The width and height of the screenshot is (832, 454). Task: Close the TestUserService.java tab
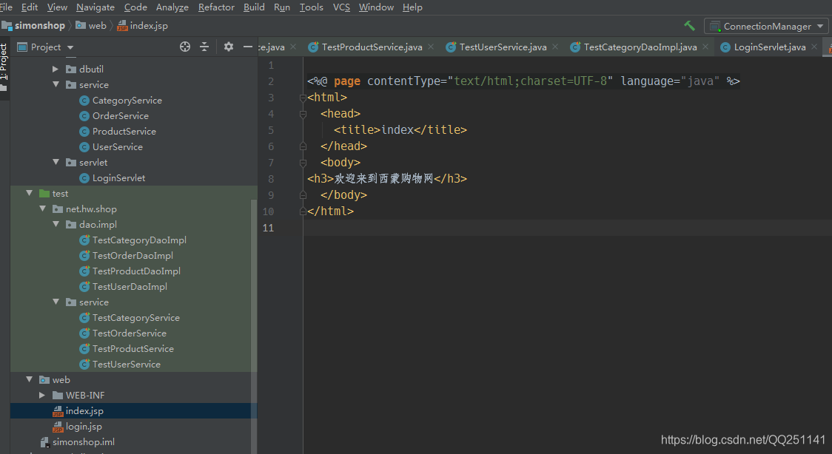[x=555, y=47]
